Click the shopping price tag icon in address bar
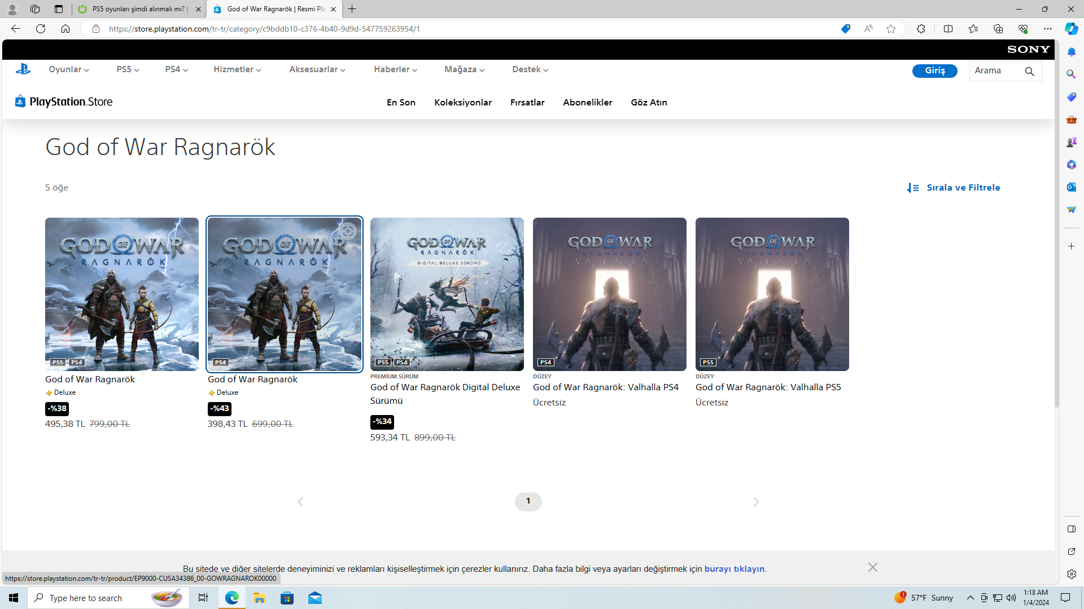This screenshot has height=609, width=1084. point(845,29)
